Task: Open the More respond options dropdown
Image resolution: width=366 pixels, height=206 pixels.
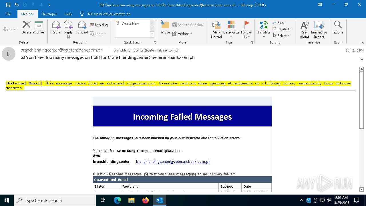Action: point(98,33)
